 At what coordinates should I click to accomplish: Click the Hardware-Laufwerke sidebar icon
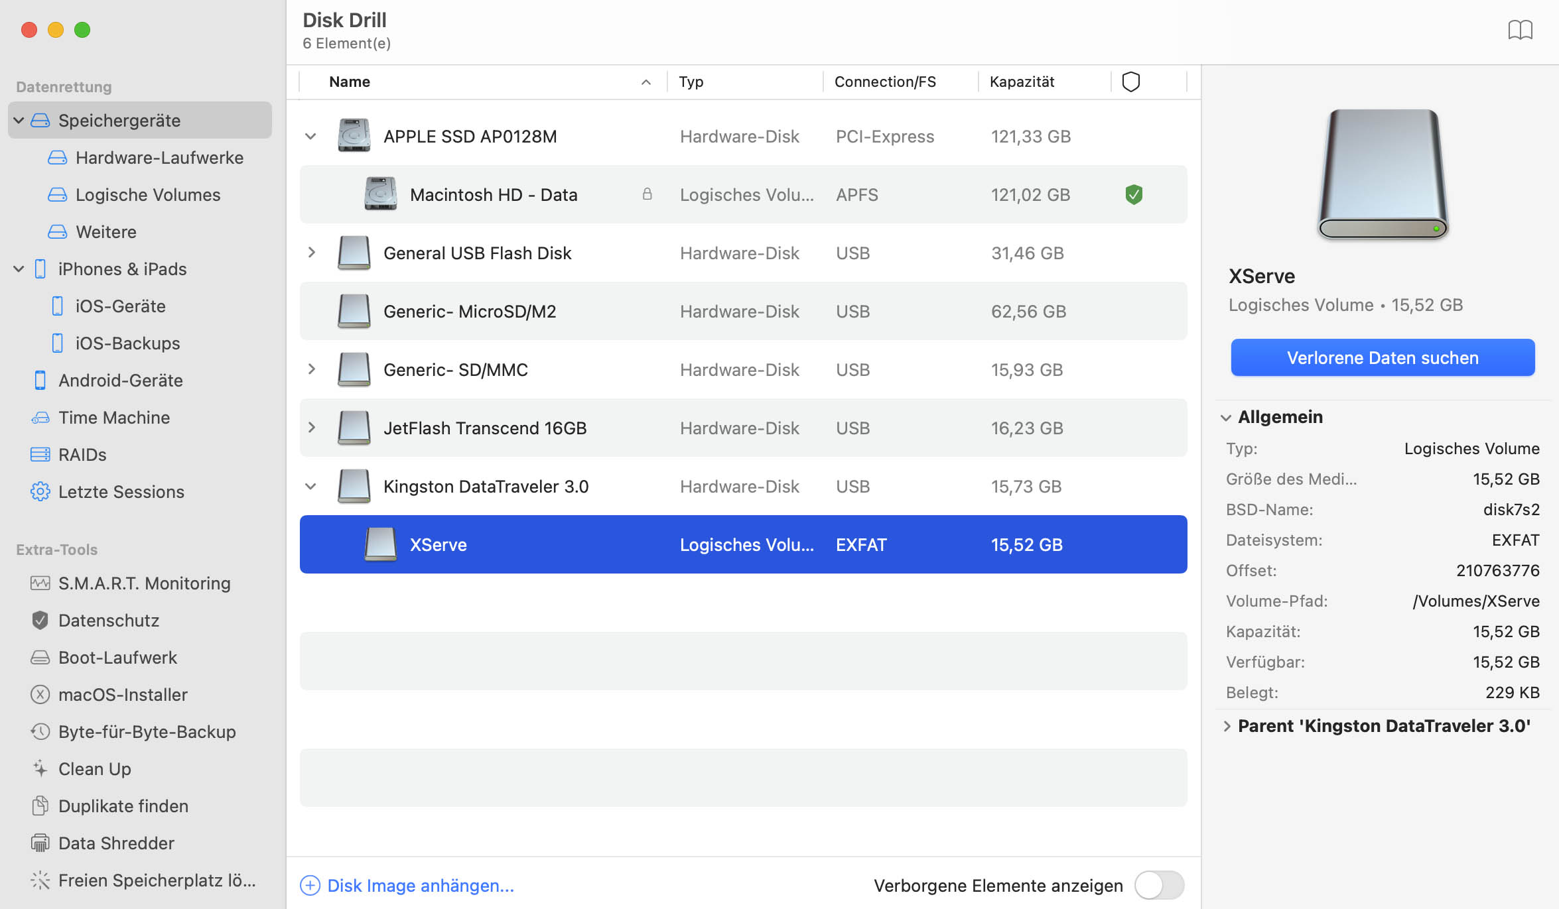58,157
